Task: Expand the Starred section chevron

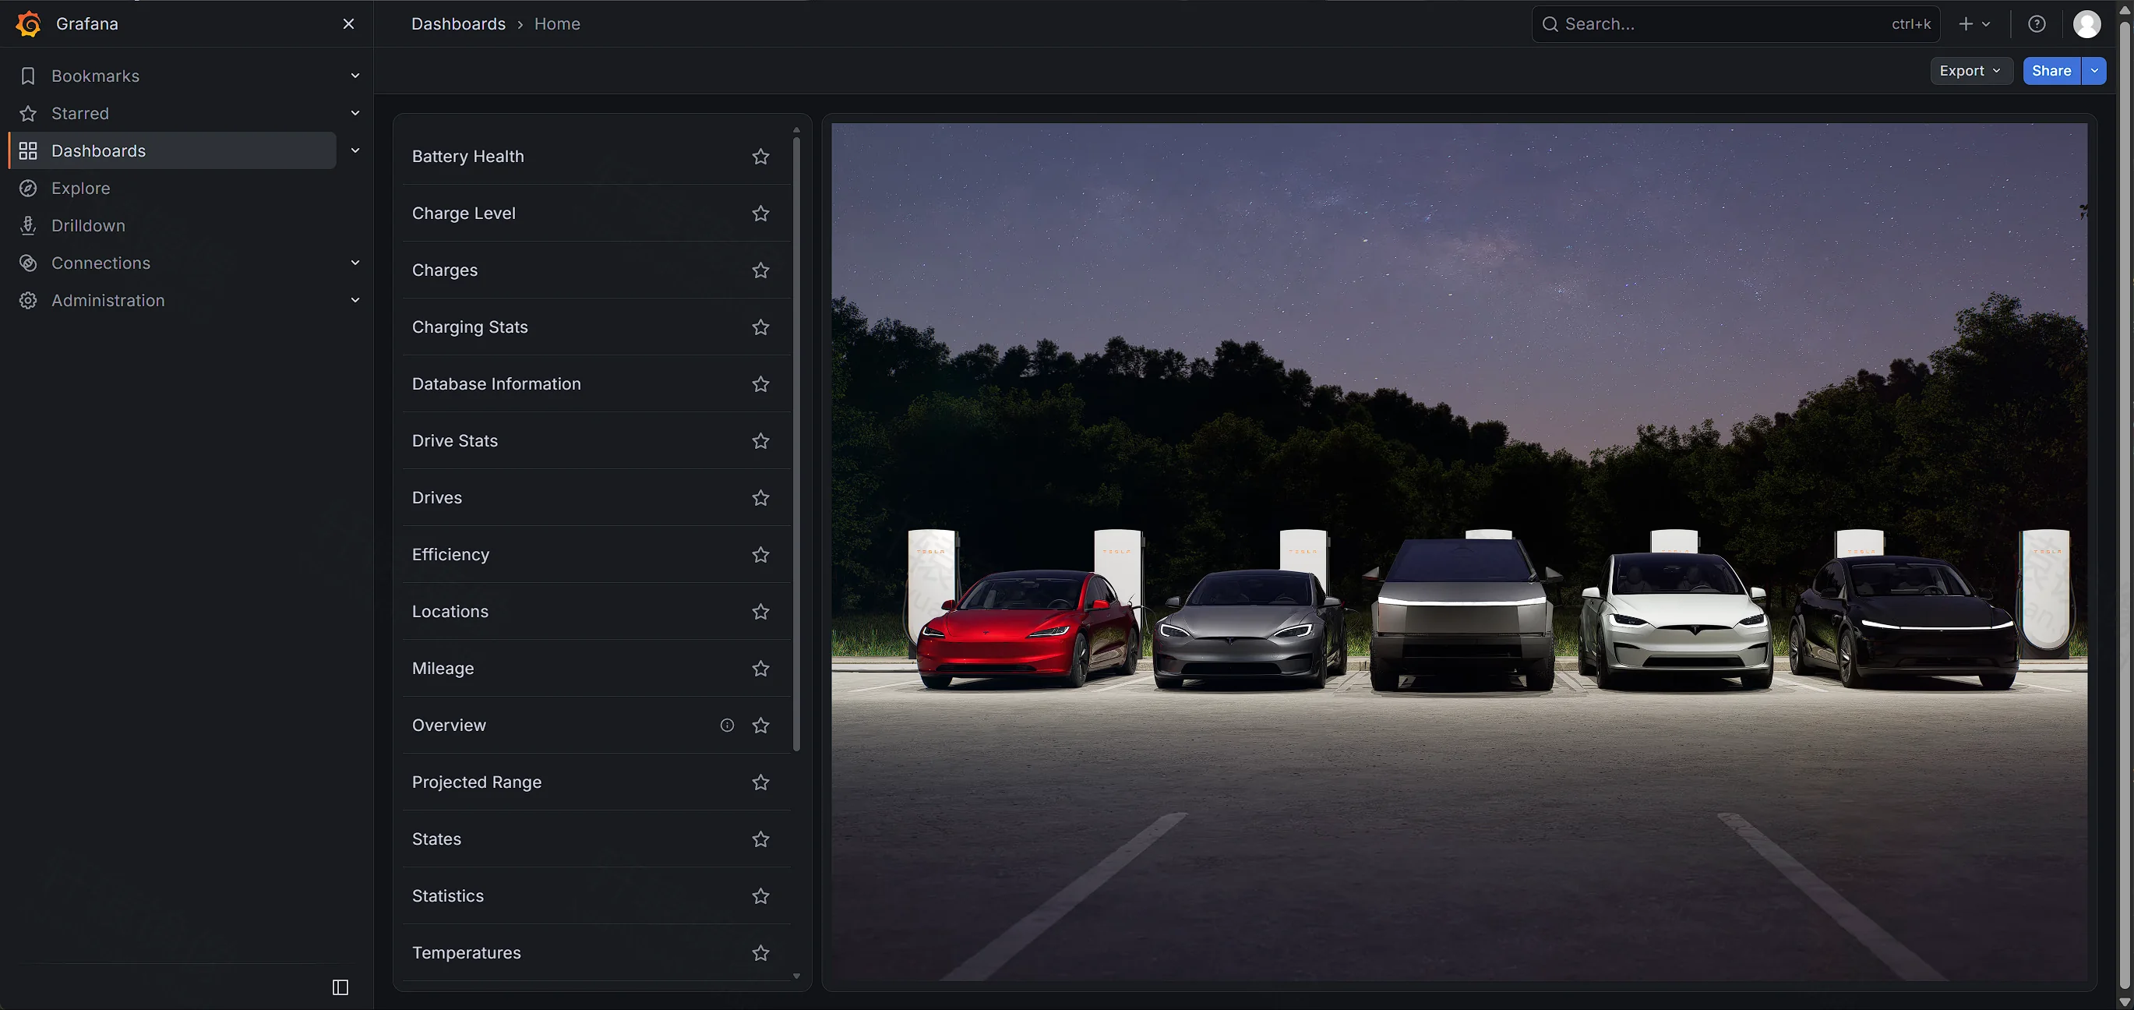Action: (355, 114)
